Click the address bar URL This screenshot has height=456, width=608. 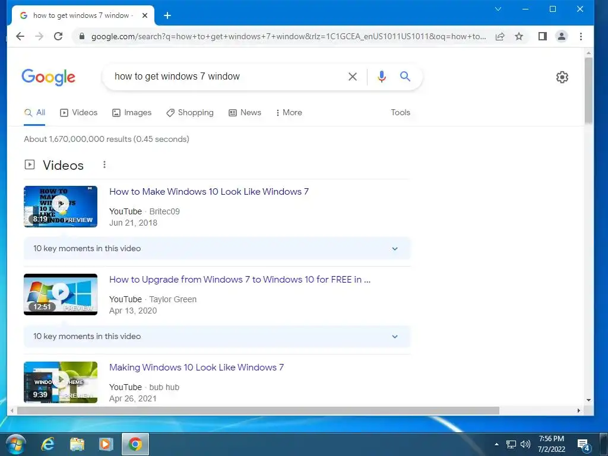[x=289, y=36]
